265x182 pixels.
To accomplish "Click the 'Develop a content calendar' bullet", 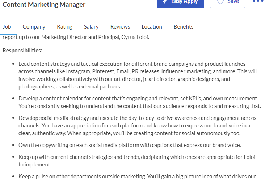I will coord(140,102).
